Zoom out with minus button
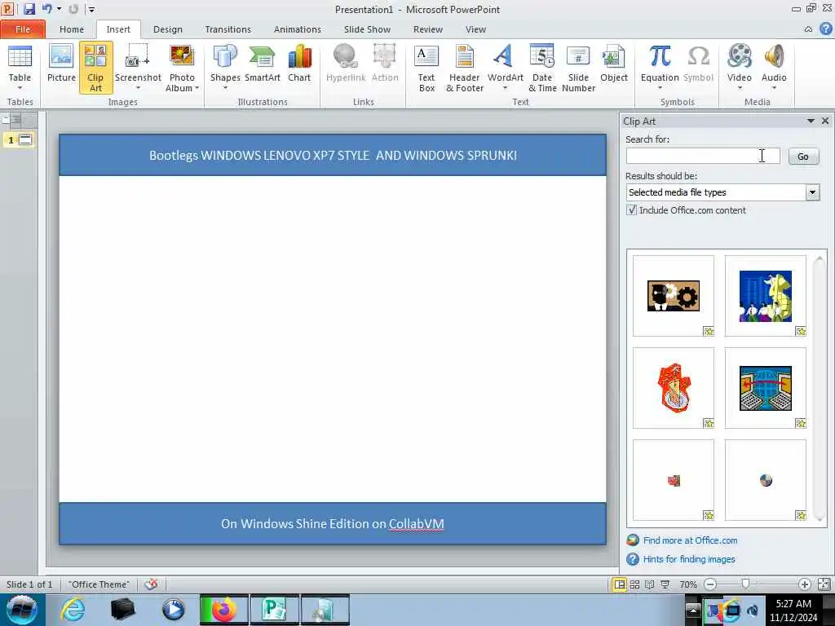 [x=710, y=584]
